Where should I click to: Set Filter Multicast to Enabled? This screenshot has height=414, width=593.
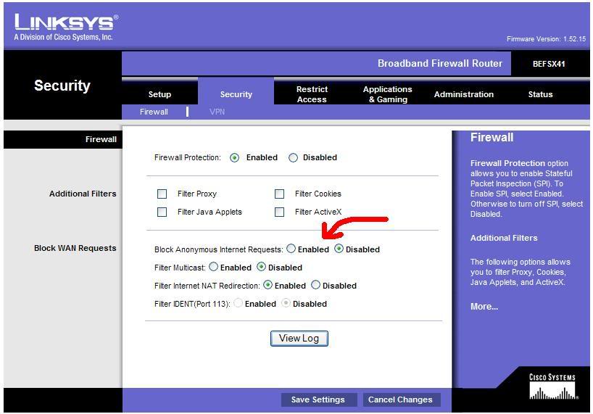point(214,267)
